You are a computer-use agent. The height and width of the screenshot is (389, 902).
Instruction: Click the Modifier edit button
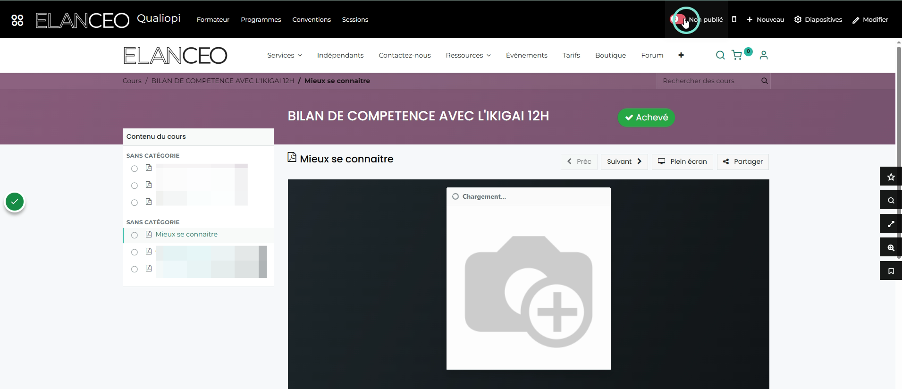(870, 19)
